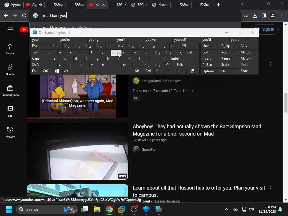
Task: Expand the tab search chevron in Chrome
Action: click(x=243, y=4)
